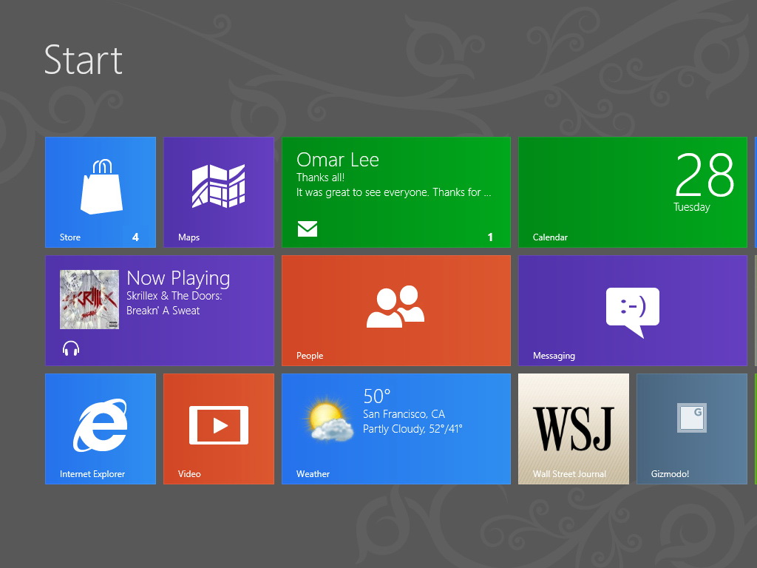Click the Calendar date number 28
Viewport: 757px width, 568px height.
705,175
